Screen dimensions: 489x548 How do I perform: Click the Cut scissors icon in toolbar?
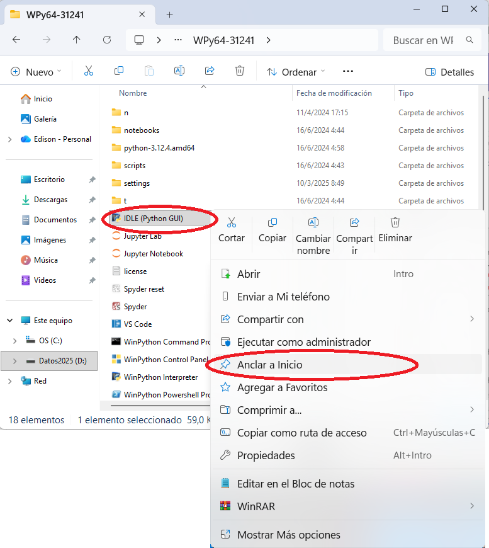point(89,71)
